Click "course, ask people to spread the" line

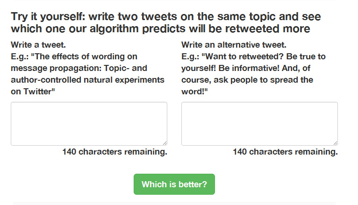[247, 80]
